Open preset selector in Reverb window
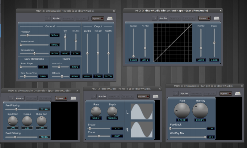247x148 pixels. (x=48, y=18)
